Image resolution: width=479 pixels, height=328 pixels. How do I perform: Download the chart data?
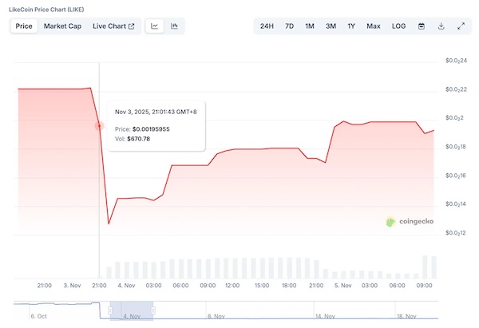(441, 26)
